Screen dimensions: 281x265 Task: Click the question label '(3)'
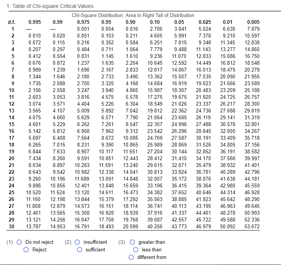point(122,242)
